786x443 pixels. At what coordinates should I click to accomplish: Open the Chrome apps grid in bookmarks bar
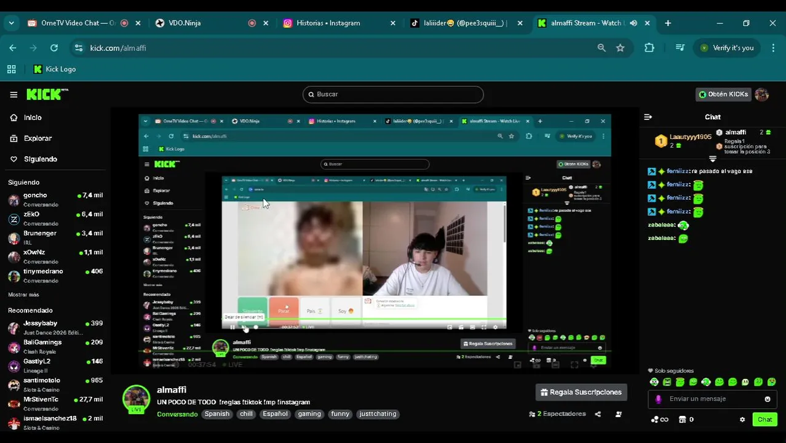(x=11, y=70)
